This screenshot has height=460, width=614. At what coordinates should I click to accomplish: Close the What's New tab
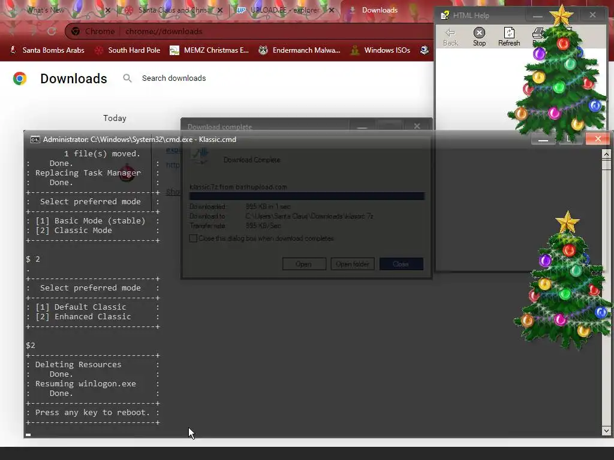point(108,11)
